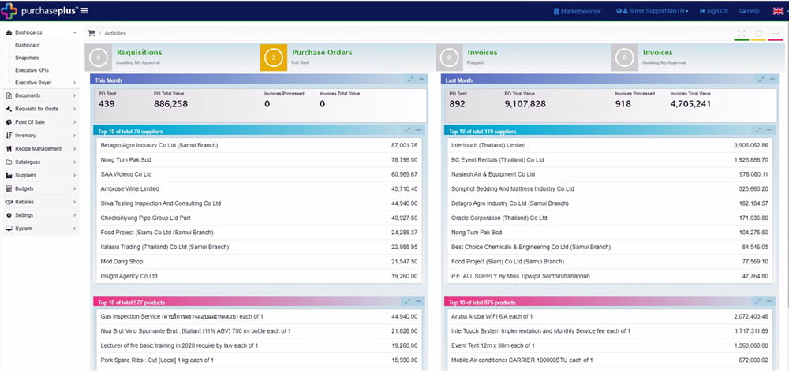Click the Catalogues folder icon
789x373 pixels.
[x=9, y=162]
